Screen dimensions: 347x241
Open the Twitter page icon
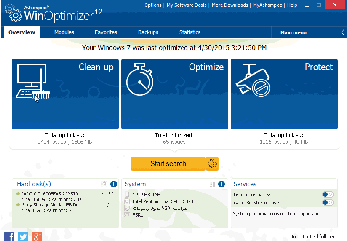tap(23, 236)
